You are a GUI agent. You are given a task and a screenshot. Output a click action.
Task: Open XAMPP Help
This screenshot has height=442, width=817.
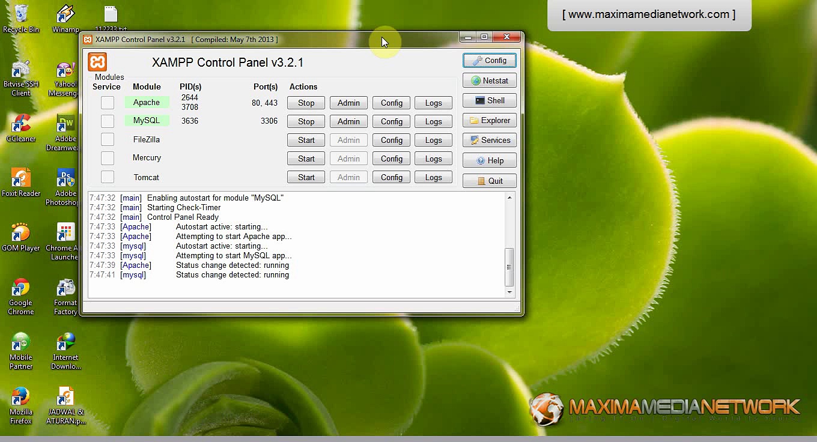[490, 160]
